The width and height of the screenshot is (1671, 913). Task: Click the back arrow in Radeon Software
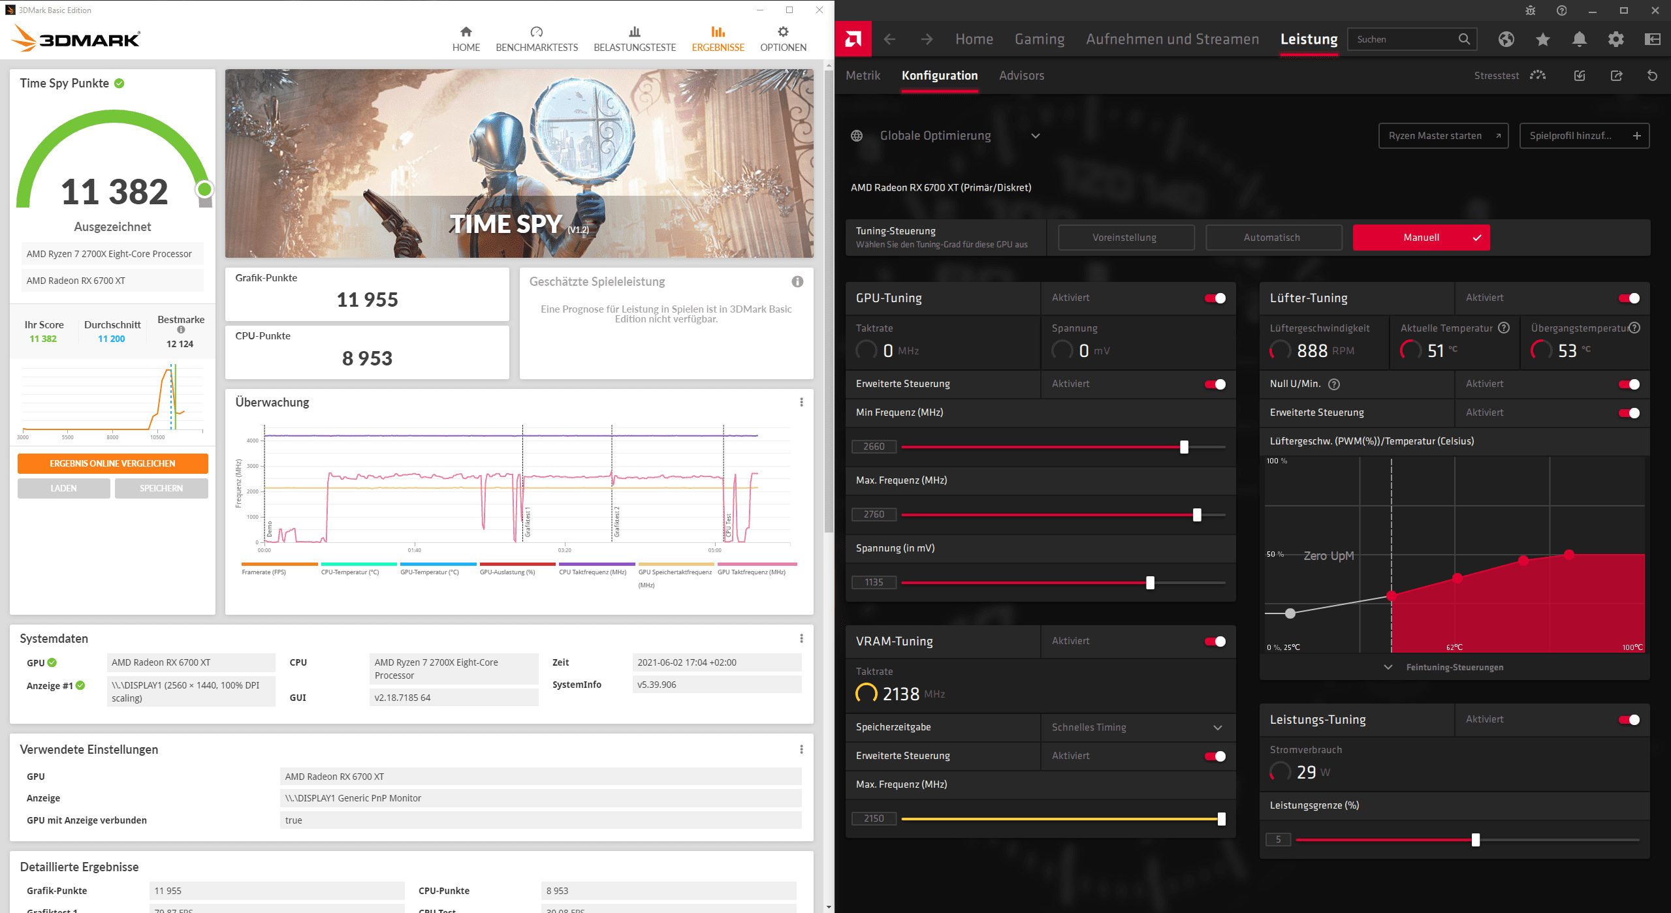click(889, 39)
